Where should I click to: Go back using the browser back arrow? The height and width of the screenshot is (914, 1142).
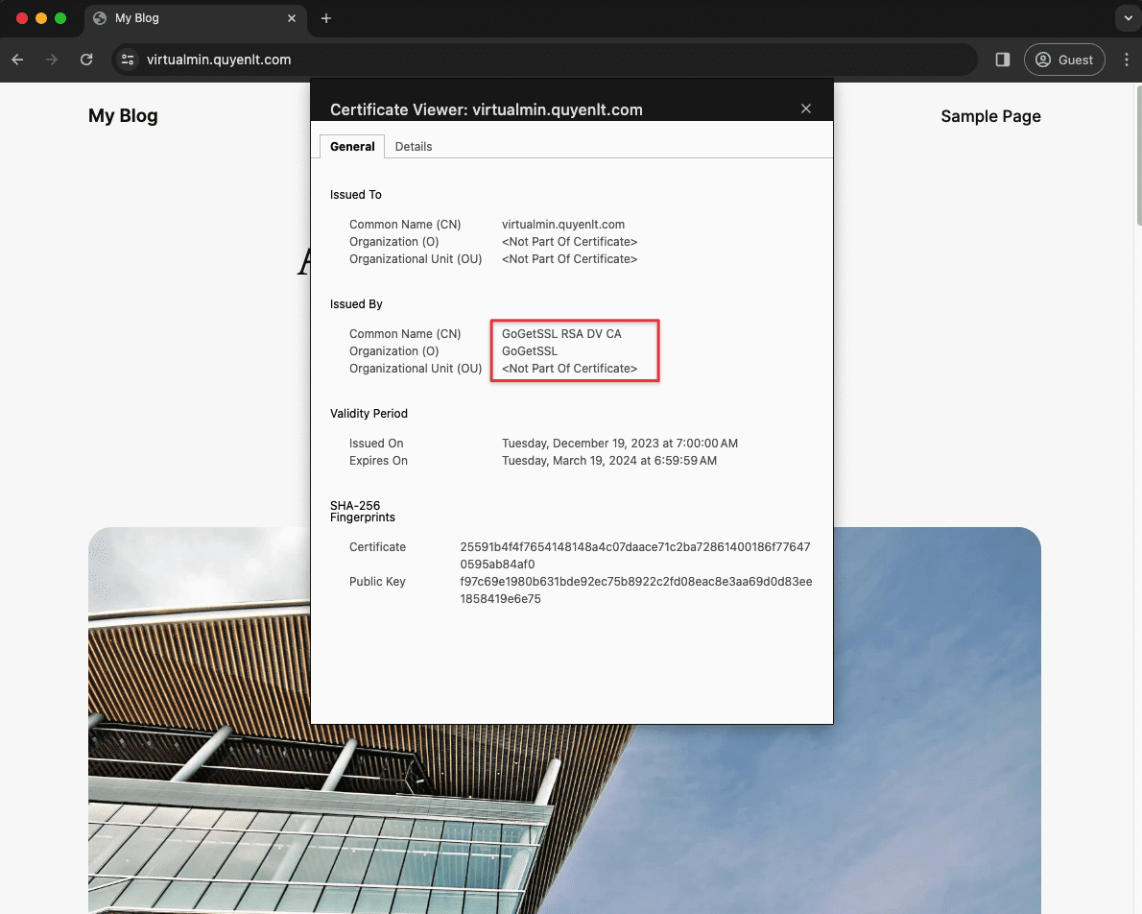17,60
